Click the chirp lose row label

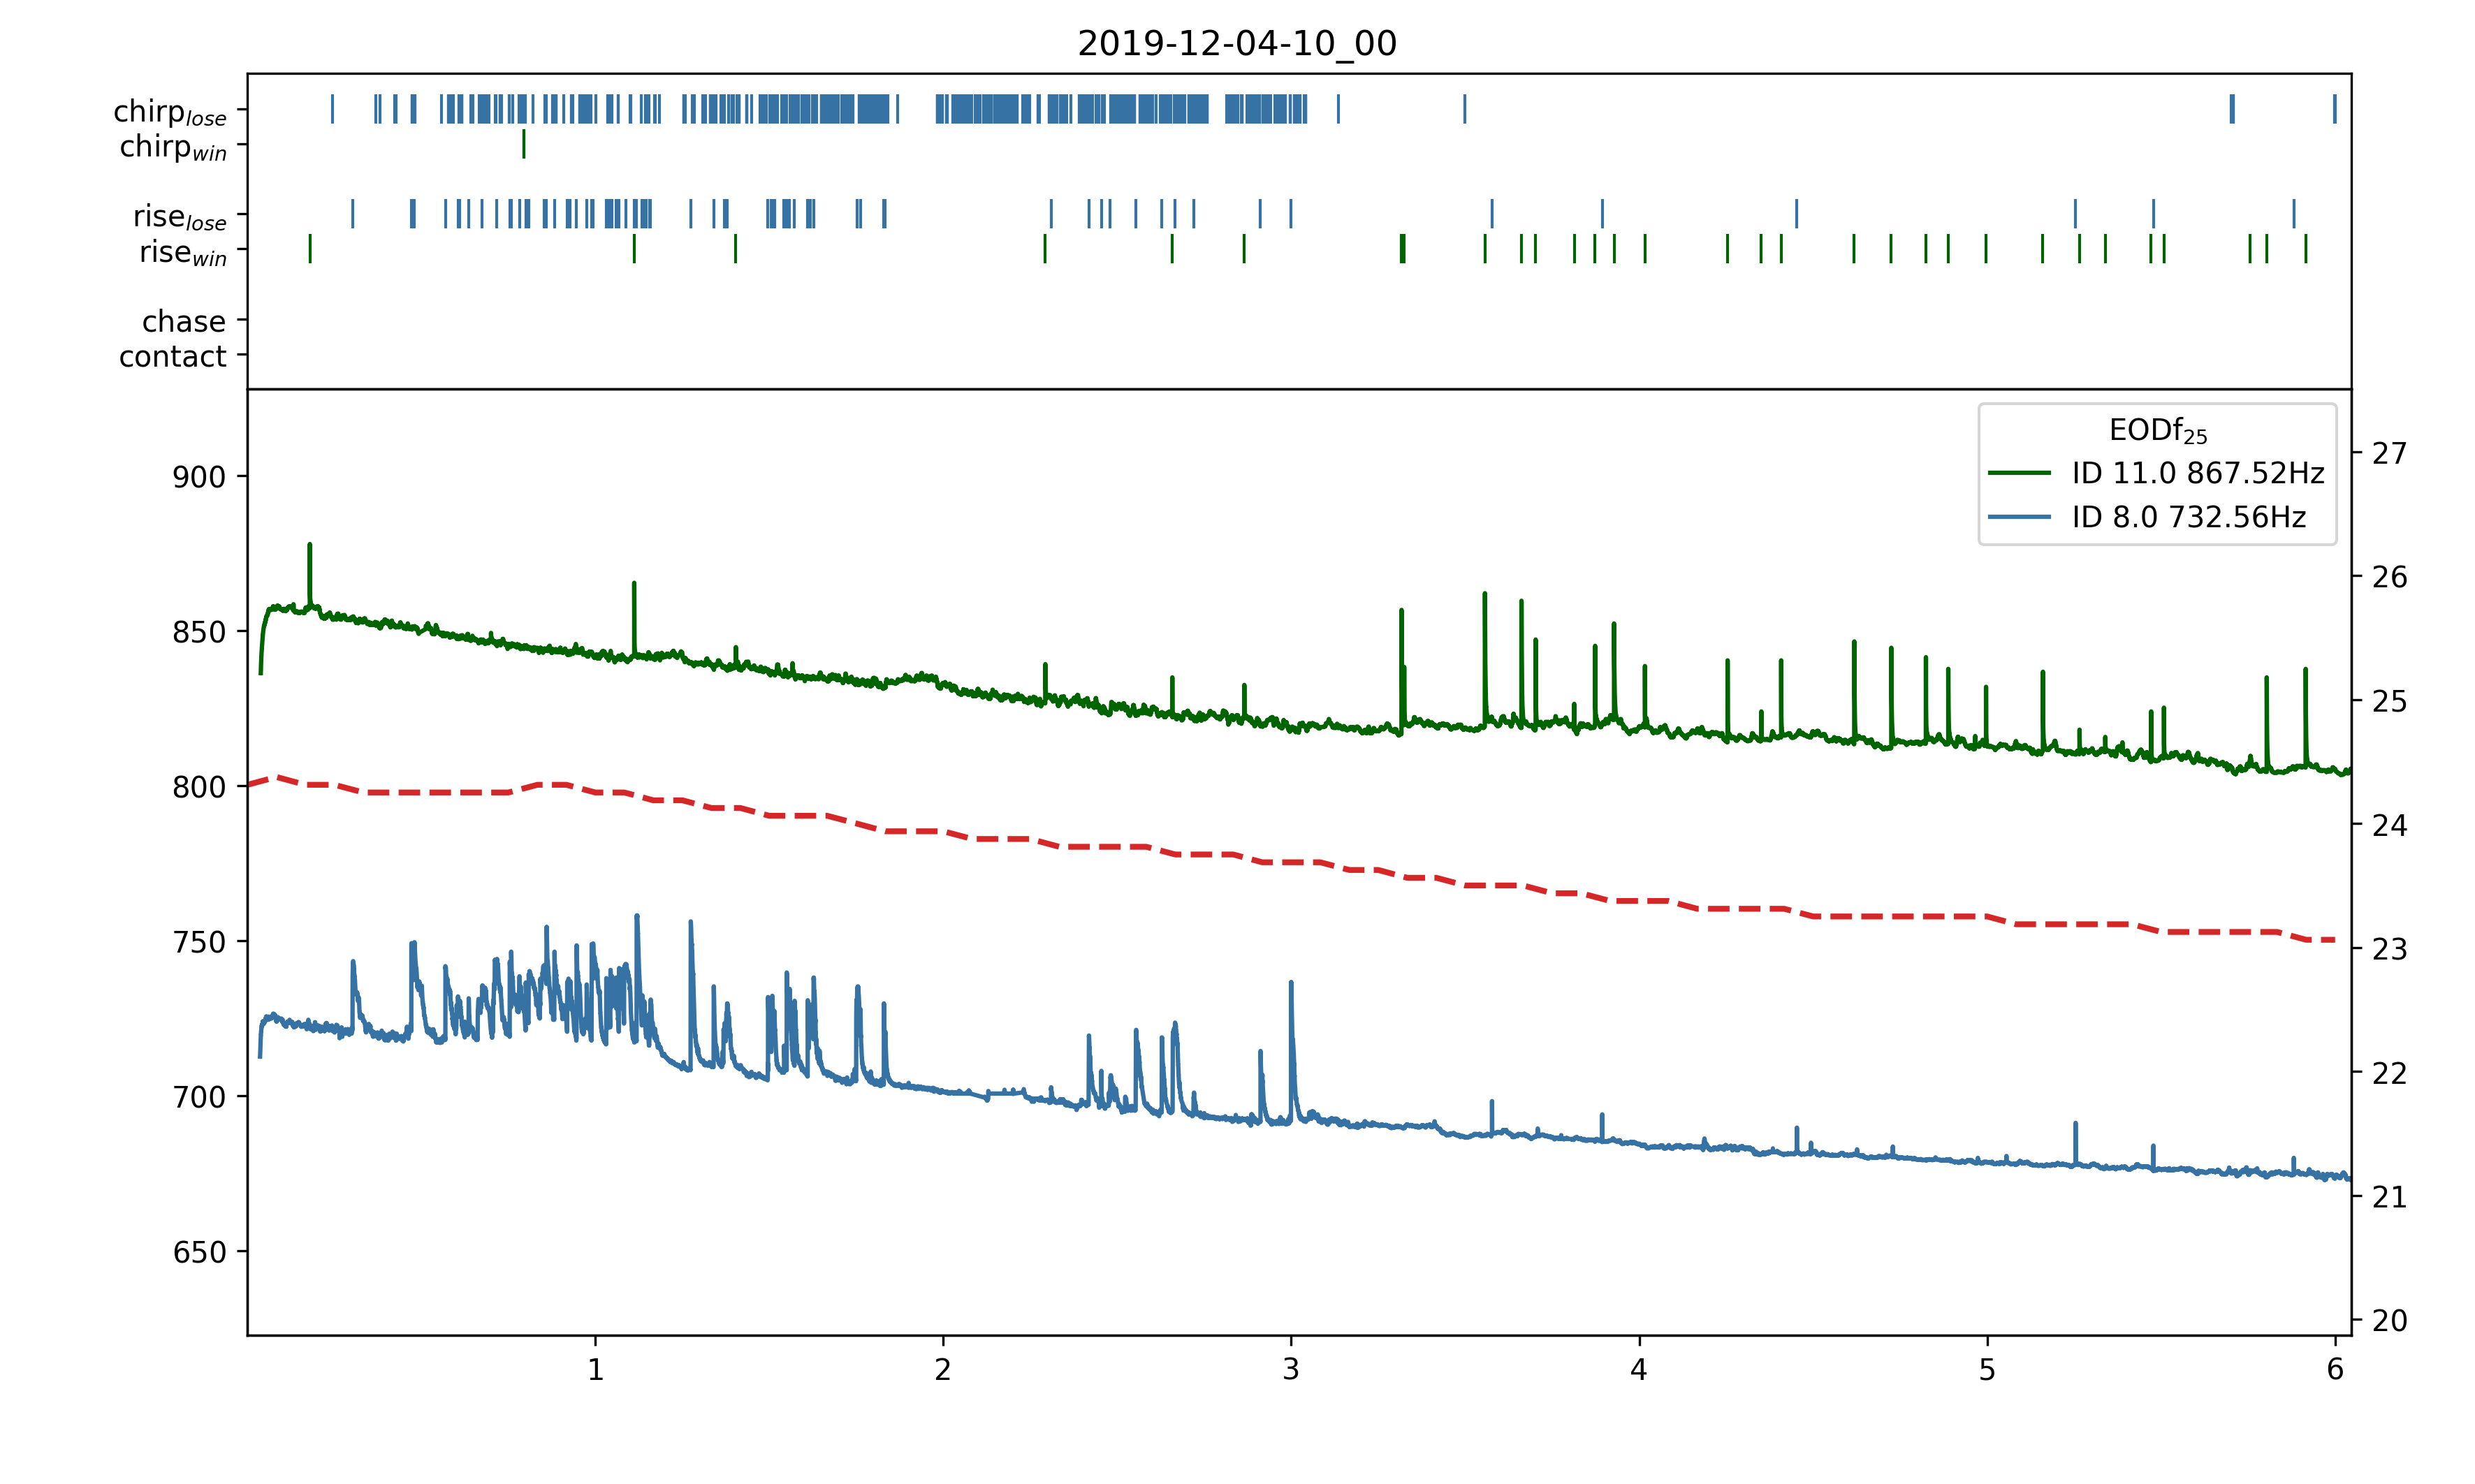point(170,112)
